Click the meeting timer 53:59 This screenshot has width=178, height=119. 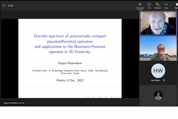10,6
